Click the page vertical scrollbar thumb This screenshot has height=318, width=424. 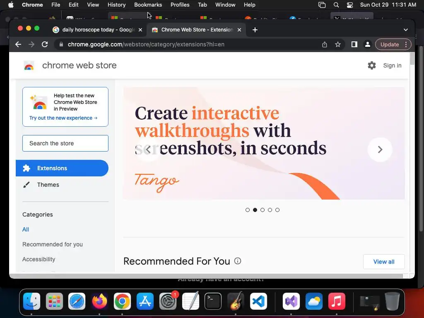(412, 59)
